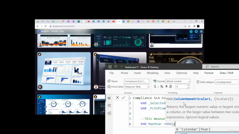The image size is (239, 134).
Task: Open Chrome tab search chevron
Action: tap(185, 21)
